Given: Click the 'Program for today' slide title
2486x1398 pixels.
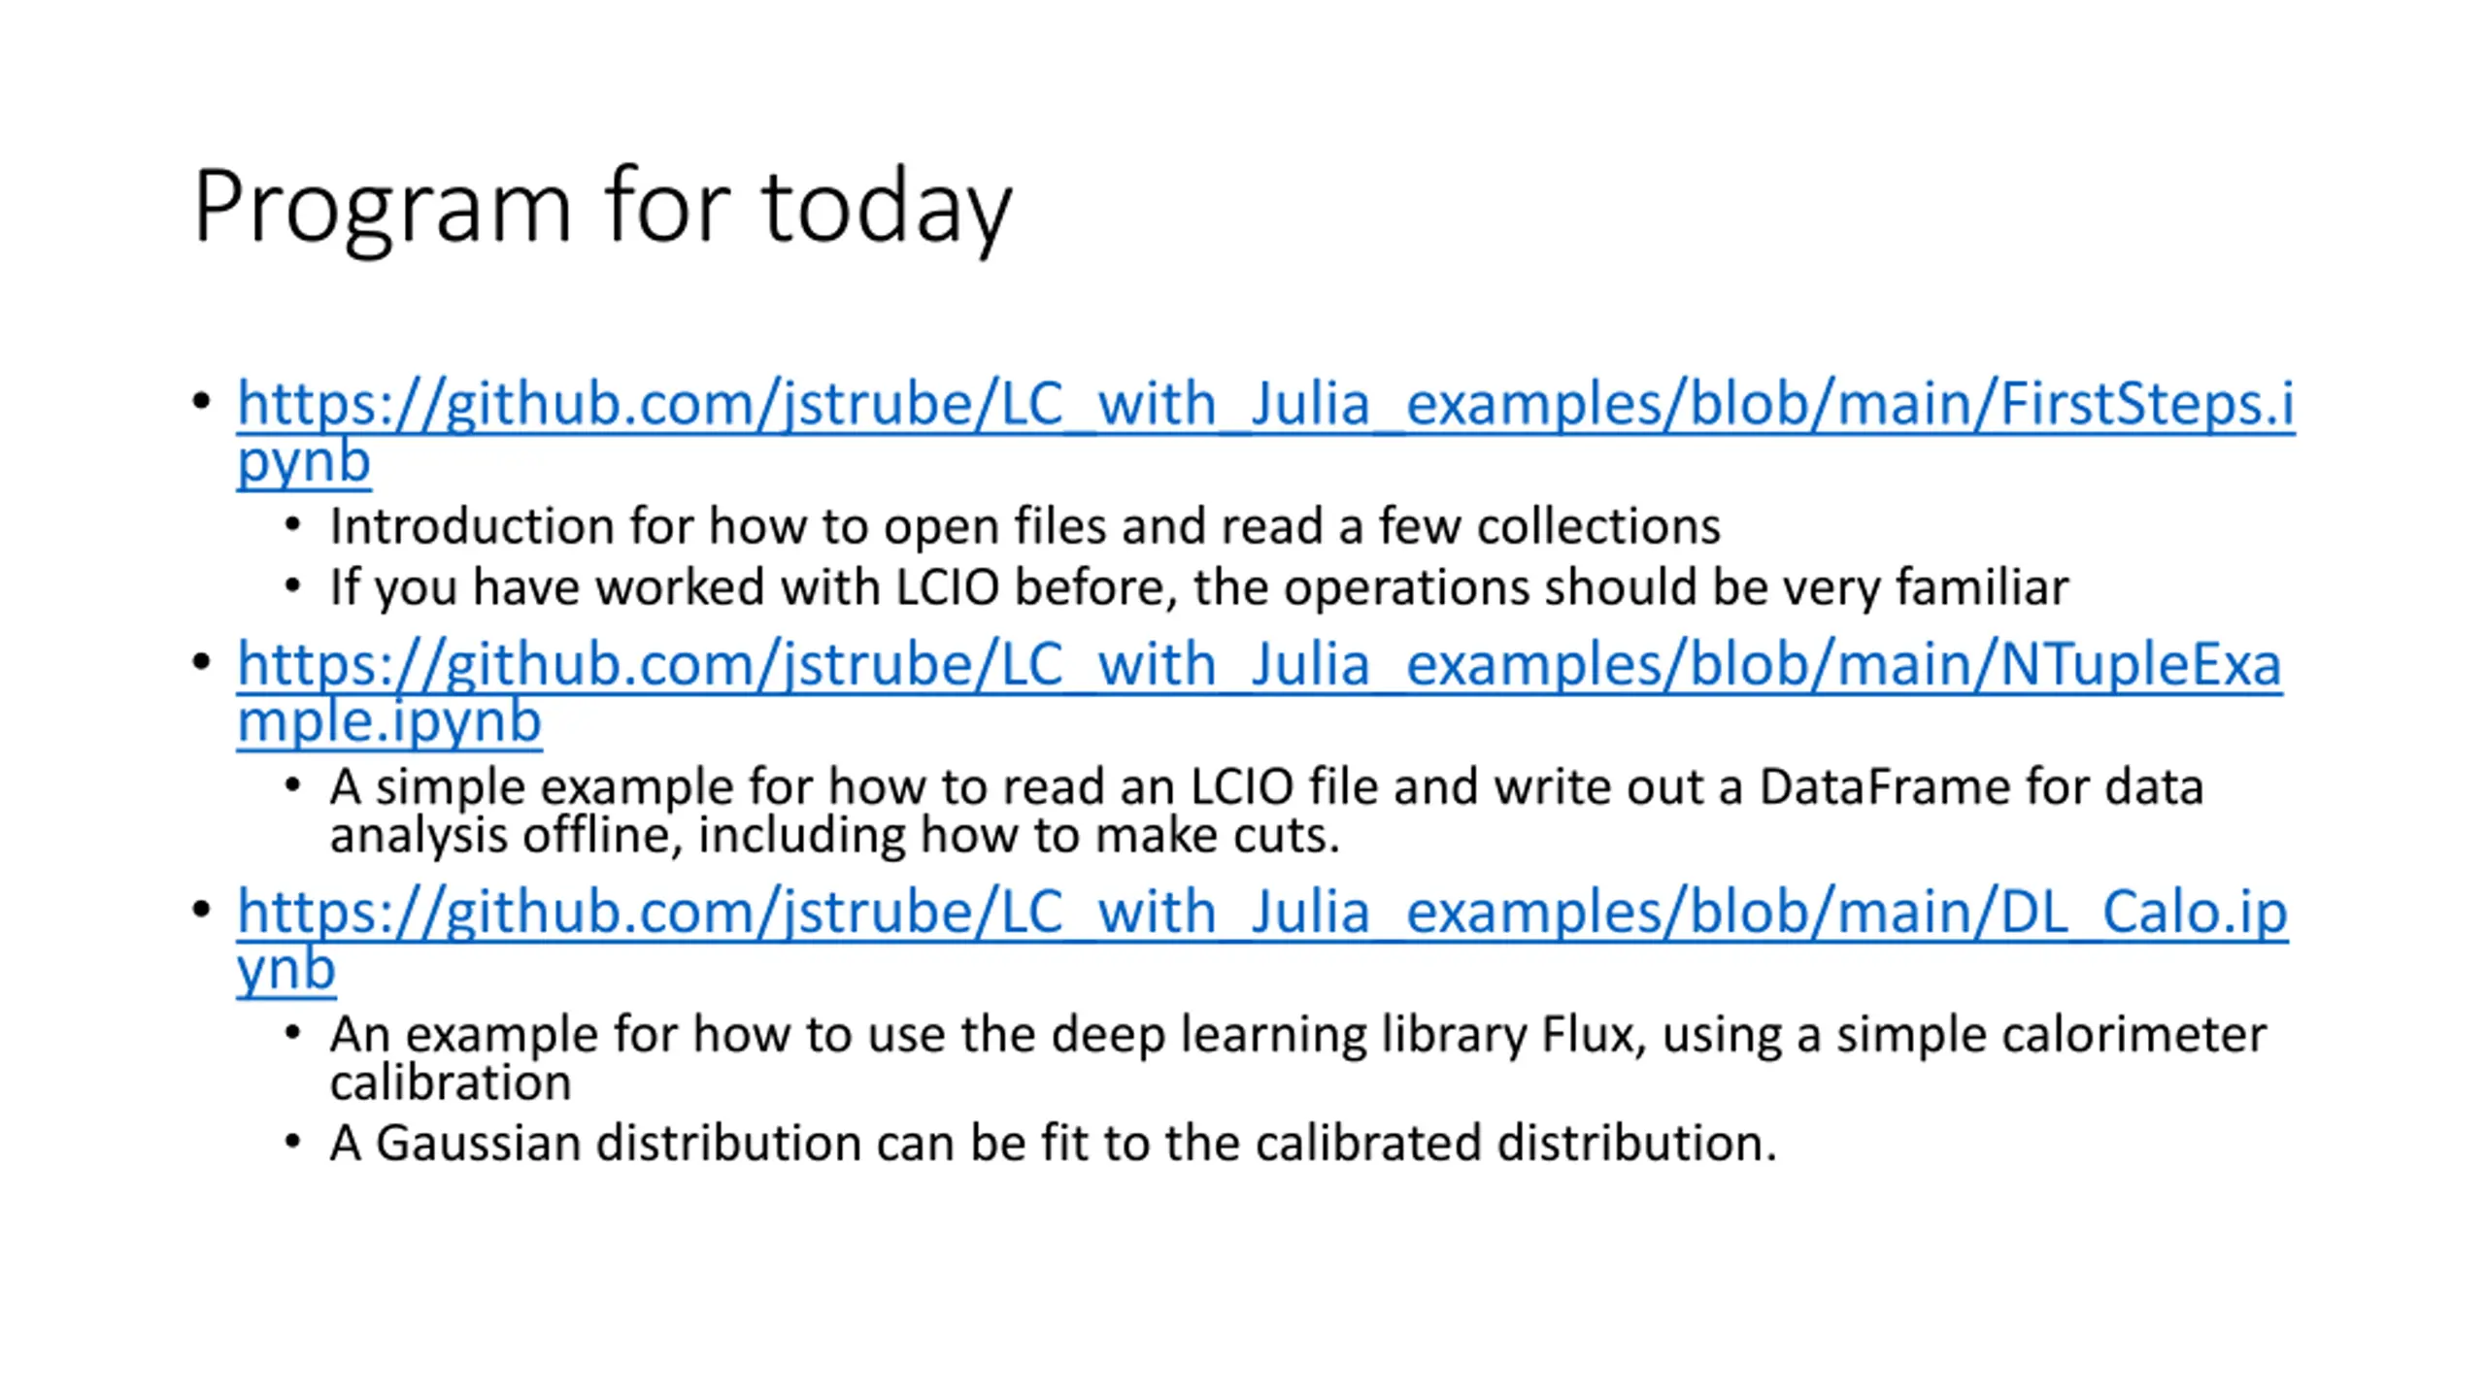Looking at the screenshot, I should (x=603, y=208).
